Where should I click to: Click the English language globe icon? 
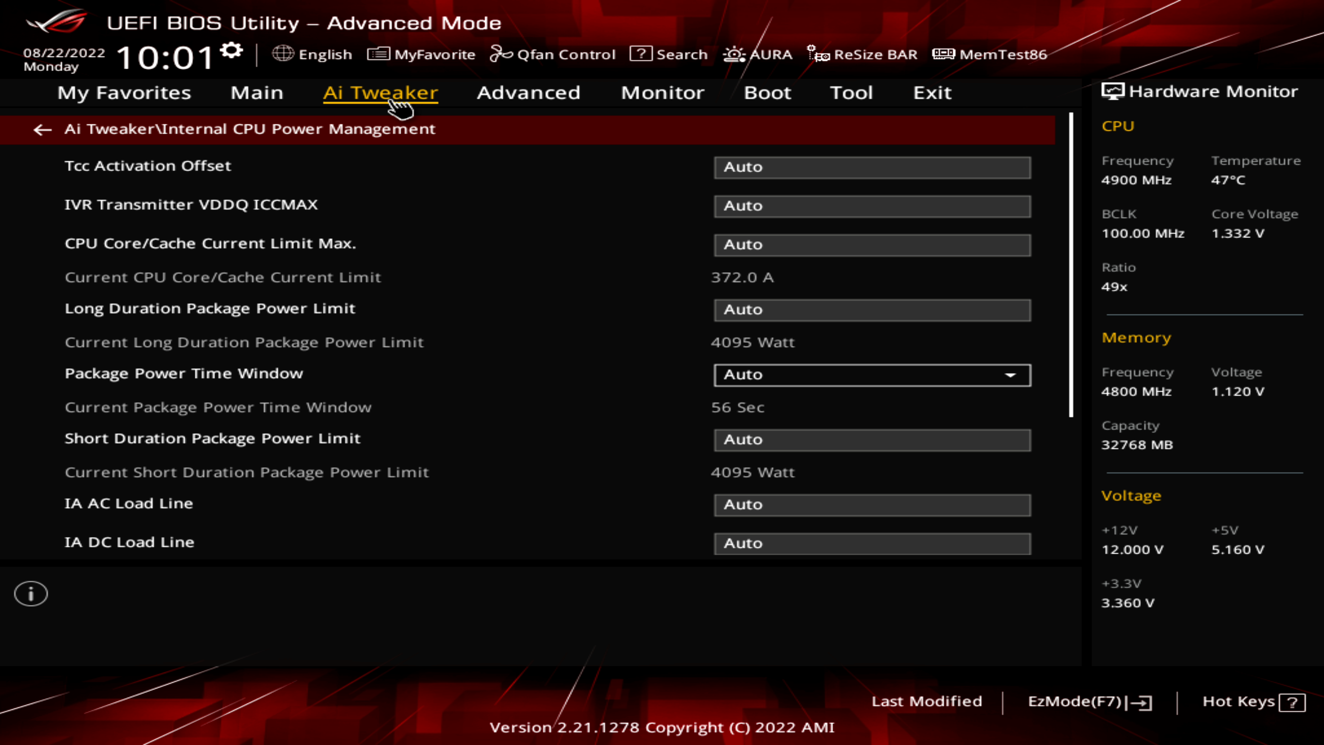pyautogui.click(x=283, y=53)
